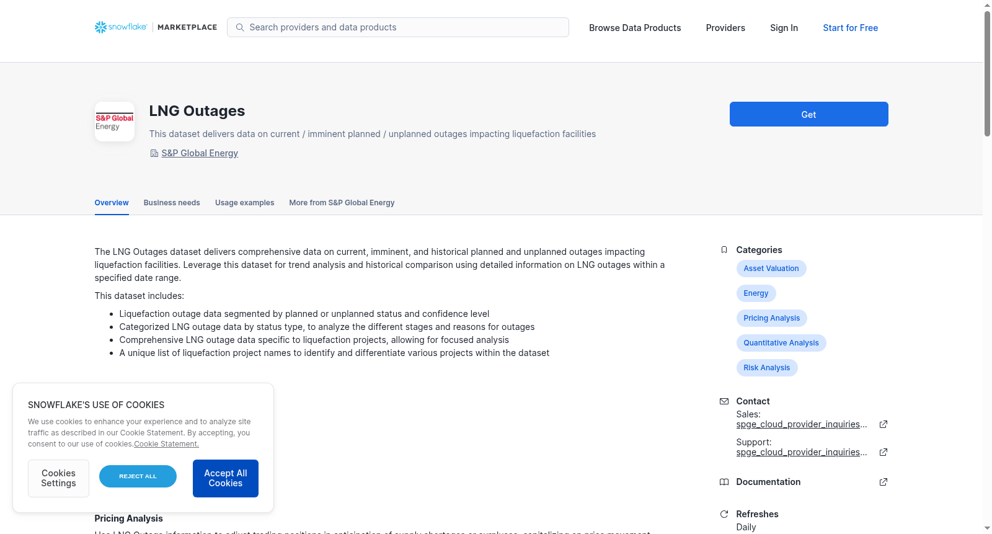
Task: Click the Snowflake Marketplace logo
Action: 156,27
